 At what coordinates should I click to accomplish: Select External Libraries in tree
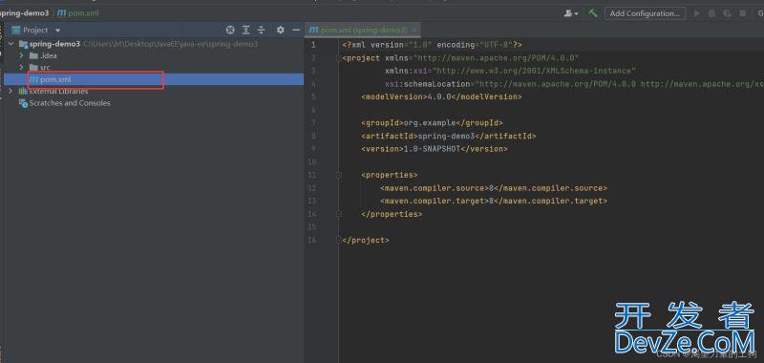(58, 91)
